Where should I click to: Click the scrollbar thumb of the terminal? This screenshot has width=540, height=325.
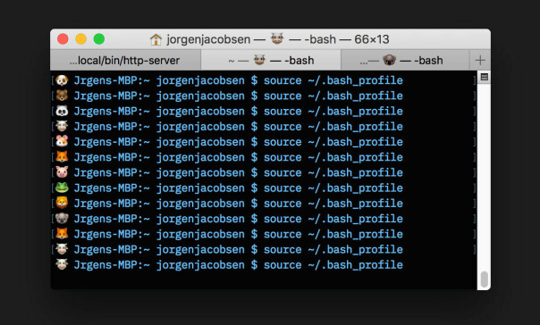click(x=485, y=279)
